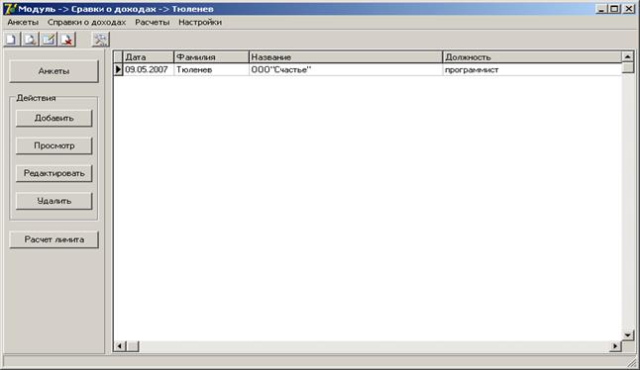Click the application icon in title bar
Screen dimensions: 640x370
[x=10, y=9]
